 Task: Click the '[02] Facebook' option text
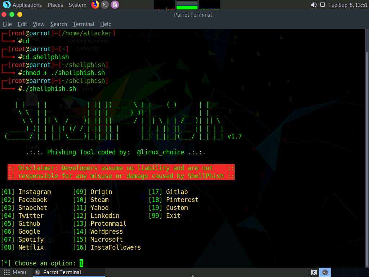pyautogui.click(x=24, y=200)
